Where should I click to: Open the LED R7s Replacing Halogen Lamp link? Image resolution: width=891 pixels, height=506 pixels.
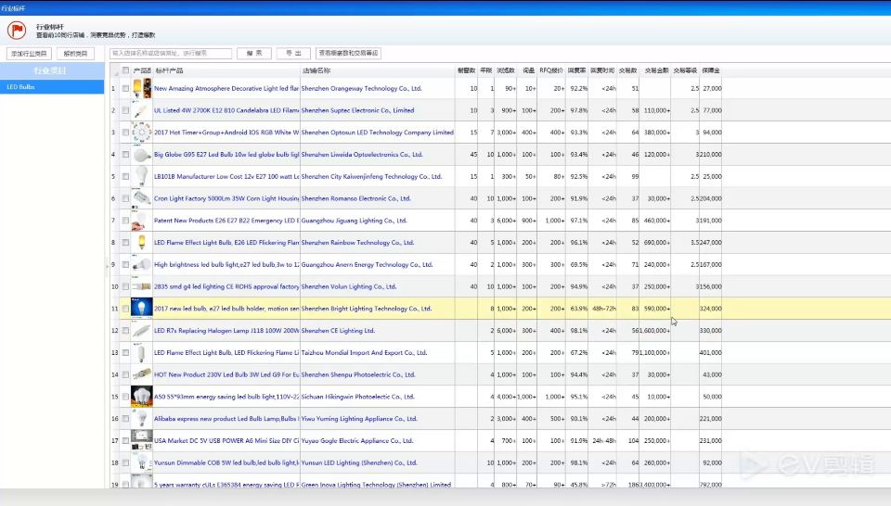coord(226,331)
